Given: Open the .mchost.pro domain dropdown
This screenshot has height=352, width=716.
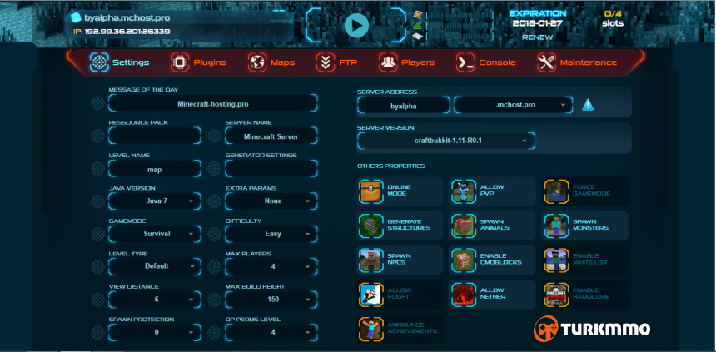Looking at the screenshot, I should pos(513,105).
